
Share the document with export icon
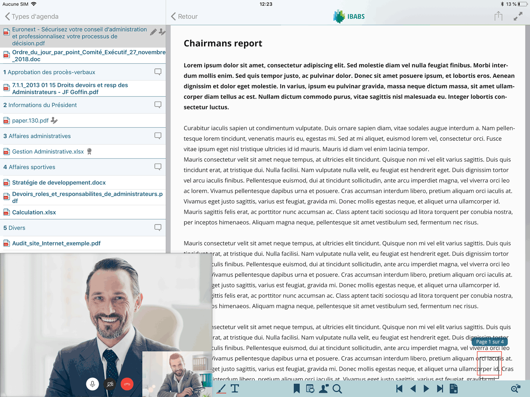499,16
